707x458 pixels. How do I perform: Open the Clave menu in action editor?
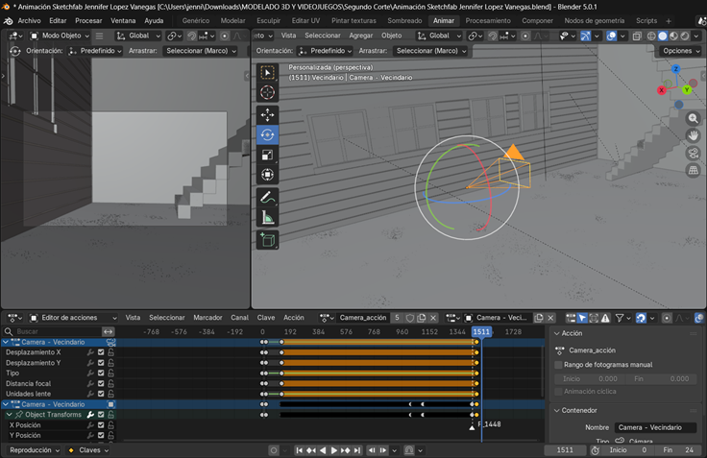pos(266,318)
